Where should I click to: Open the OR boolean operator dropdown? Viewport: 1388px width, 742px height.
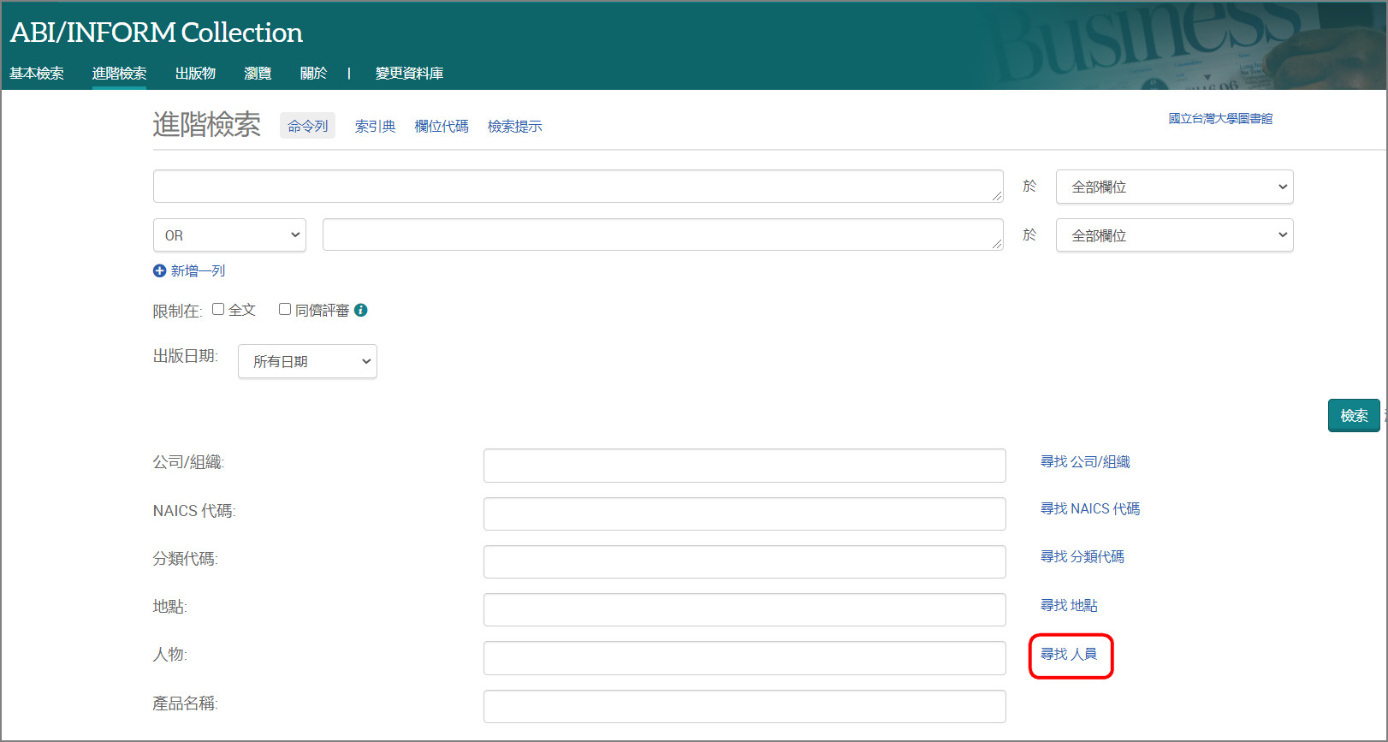229,235
